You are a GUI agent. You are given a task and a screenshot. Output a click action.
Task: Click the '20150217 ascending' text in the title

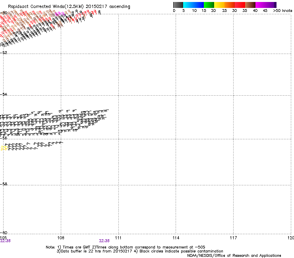108,7
